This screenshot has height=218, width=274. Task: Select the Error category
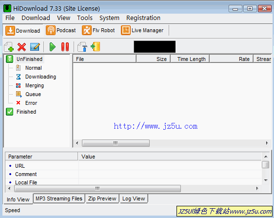(x=31, y=103)
